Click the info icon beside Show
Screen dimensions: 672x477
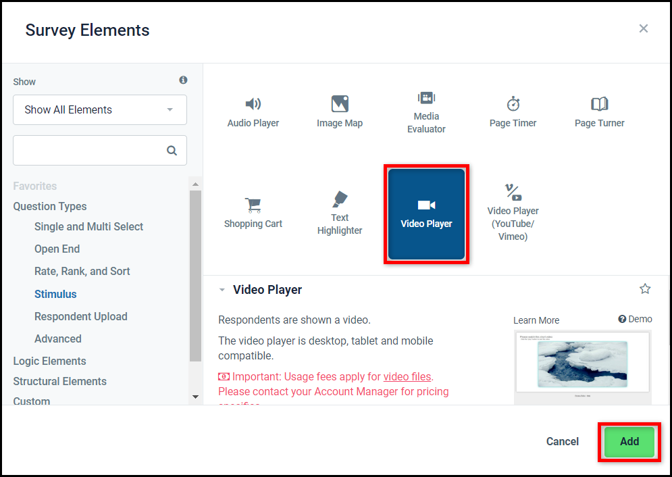[x=183, y=80]
